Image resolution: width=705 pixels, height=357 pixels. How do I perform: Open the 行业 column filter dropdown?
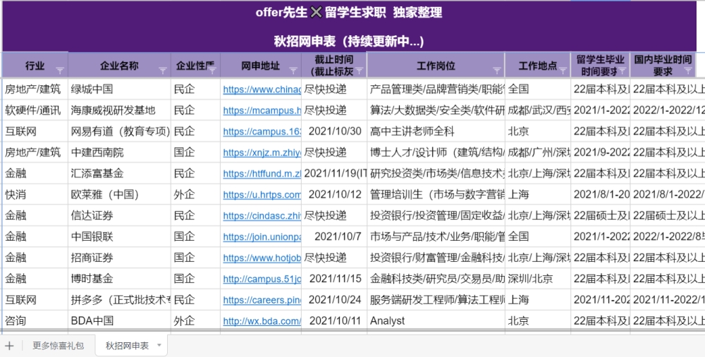[60, 70]
